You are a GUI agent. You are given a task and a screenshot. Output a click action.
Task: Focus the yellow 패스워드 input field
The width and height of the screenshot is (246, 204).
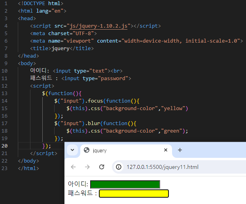point(134,193)
